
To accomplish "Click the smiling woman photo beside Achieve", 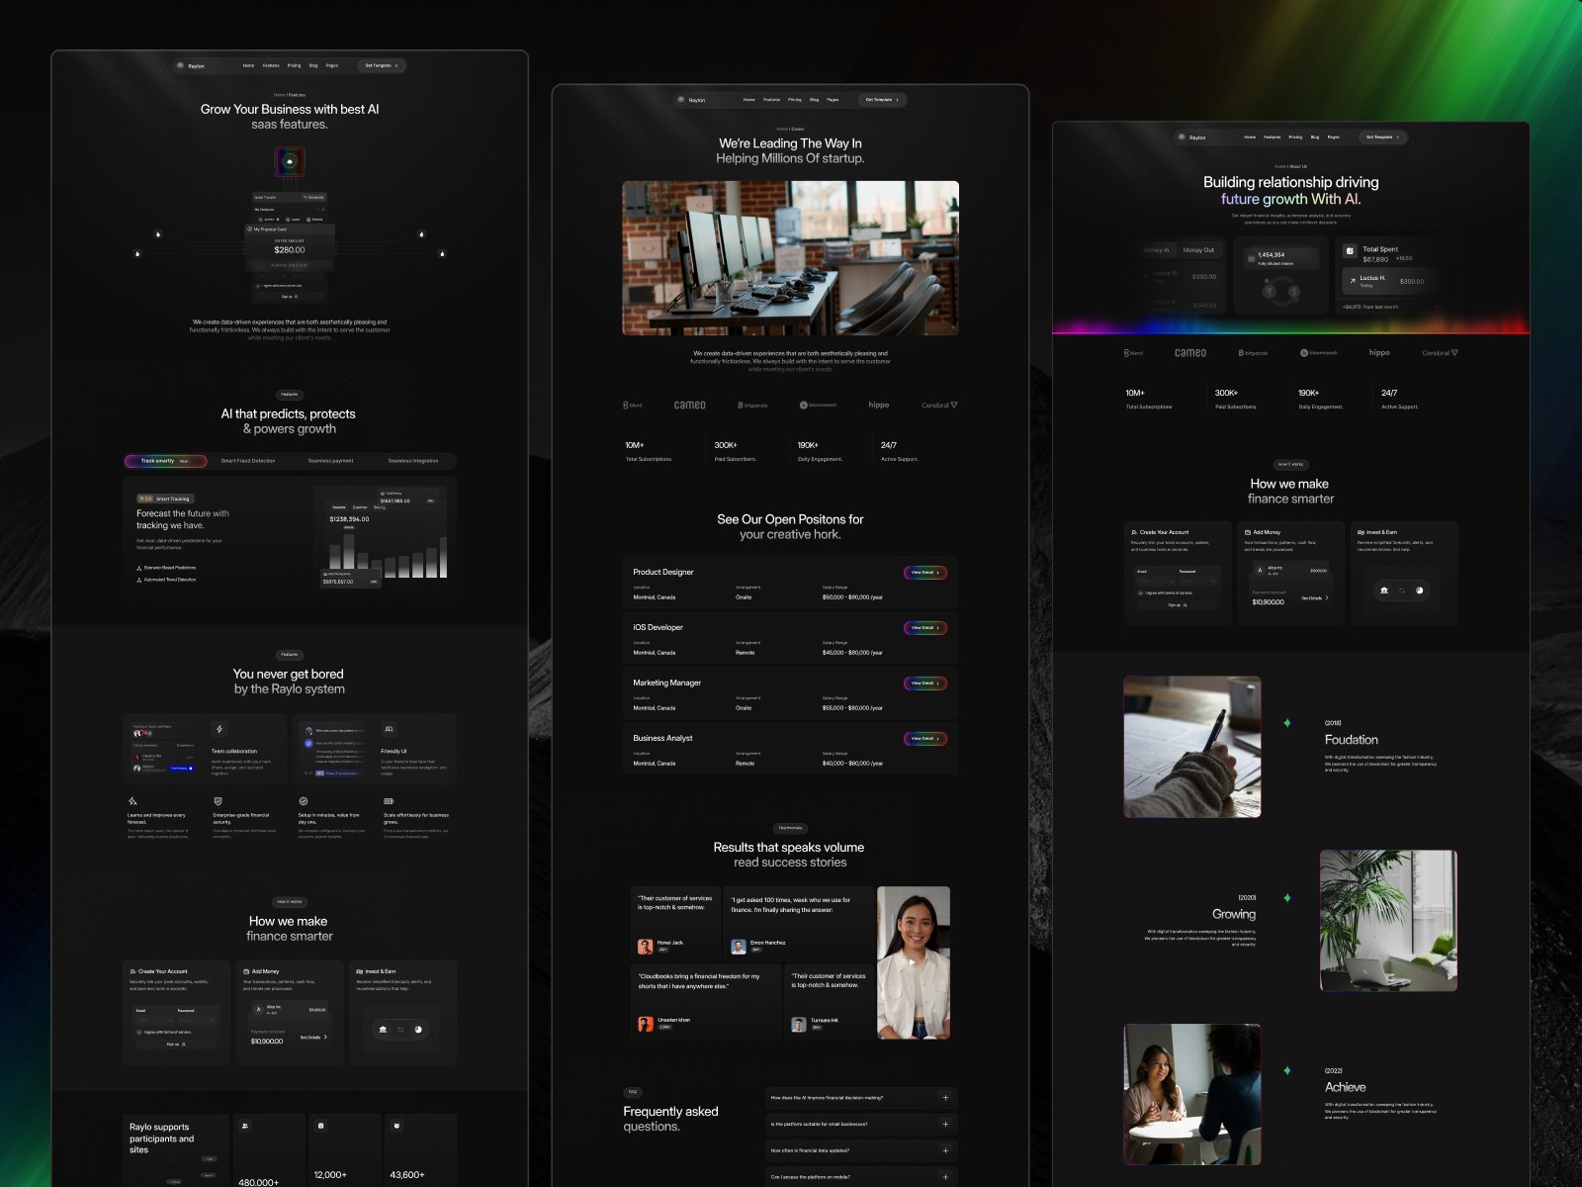I will [1192, 1094].
